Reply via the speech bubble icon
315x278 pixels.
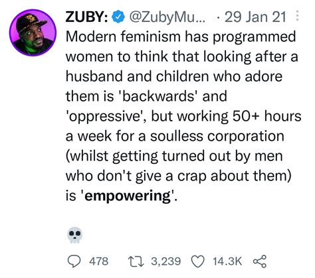point(74,261)
